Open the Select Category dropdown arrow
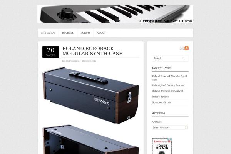Image resolution: width=231 pixels, height=154 pixels. [186, 127]
